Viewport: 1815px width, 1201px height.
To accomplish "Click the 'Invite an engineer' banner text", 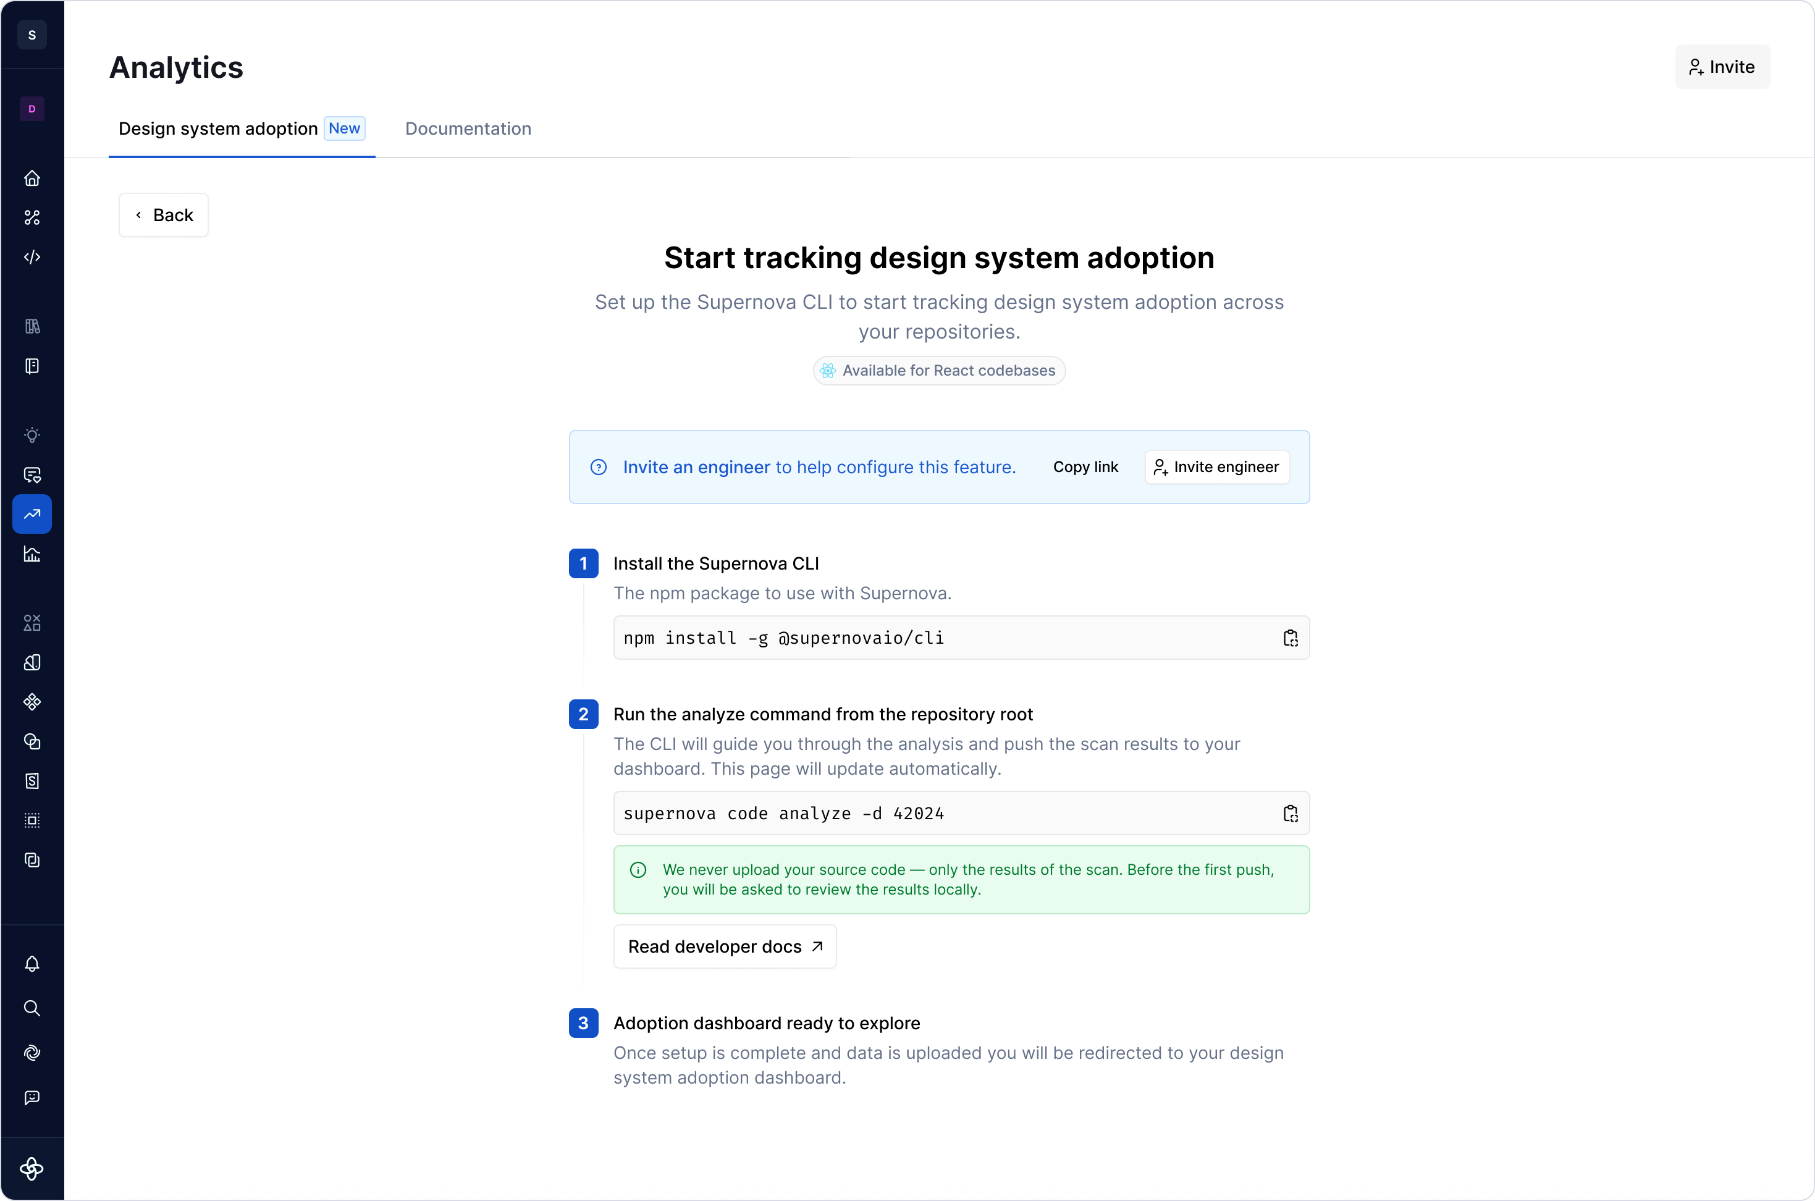I will (696, 467).
